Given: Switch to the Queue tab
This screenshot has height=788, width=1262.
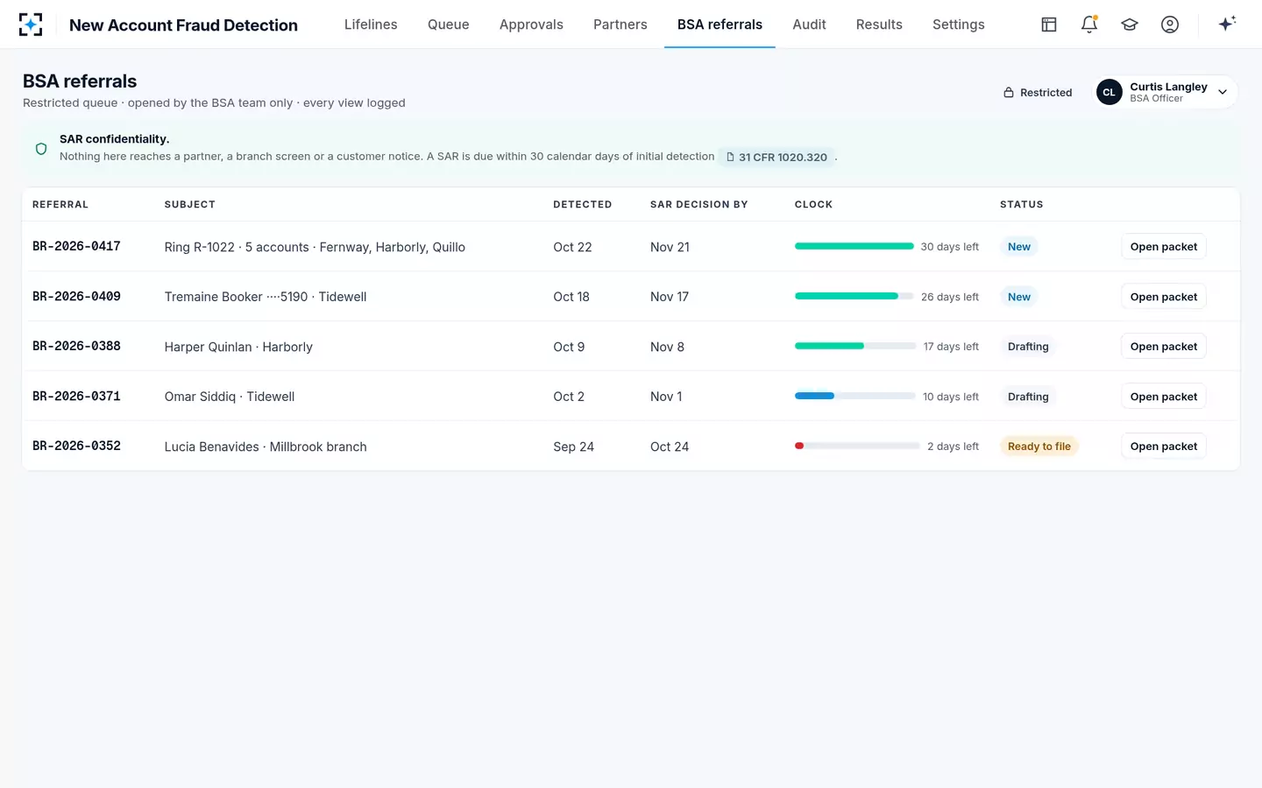Looking at the screenshot, I should coord(448,25).
